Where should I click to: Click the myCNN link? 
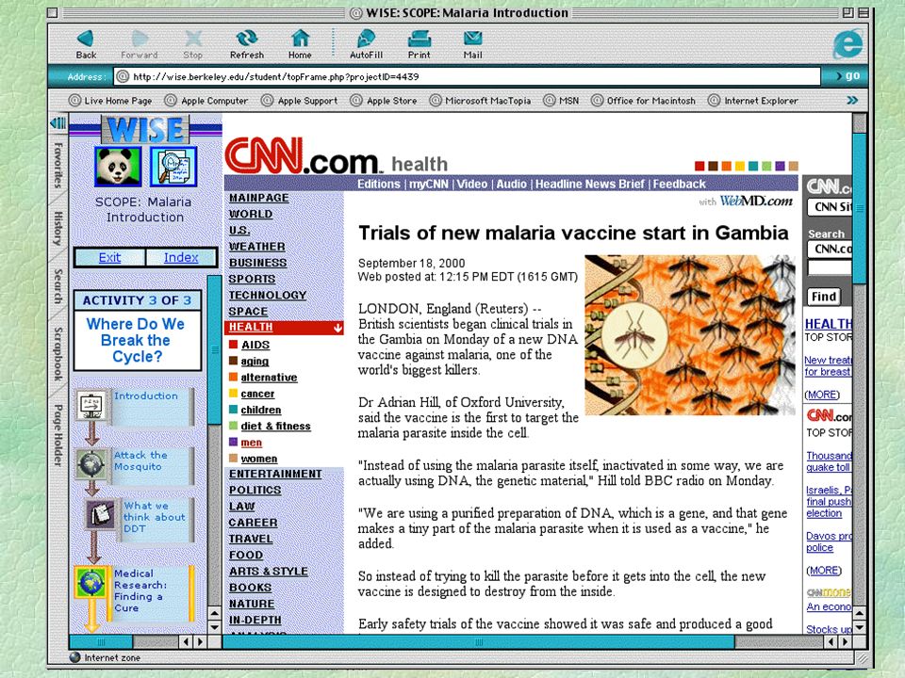click(428, 184)
